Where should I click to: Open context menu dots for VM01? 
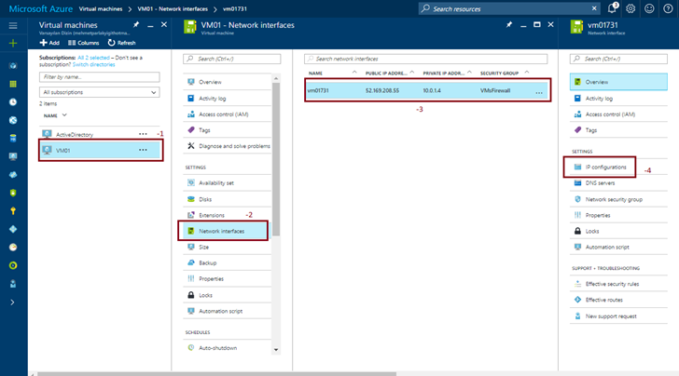pyautogui.click(x=143, y=150)
